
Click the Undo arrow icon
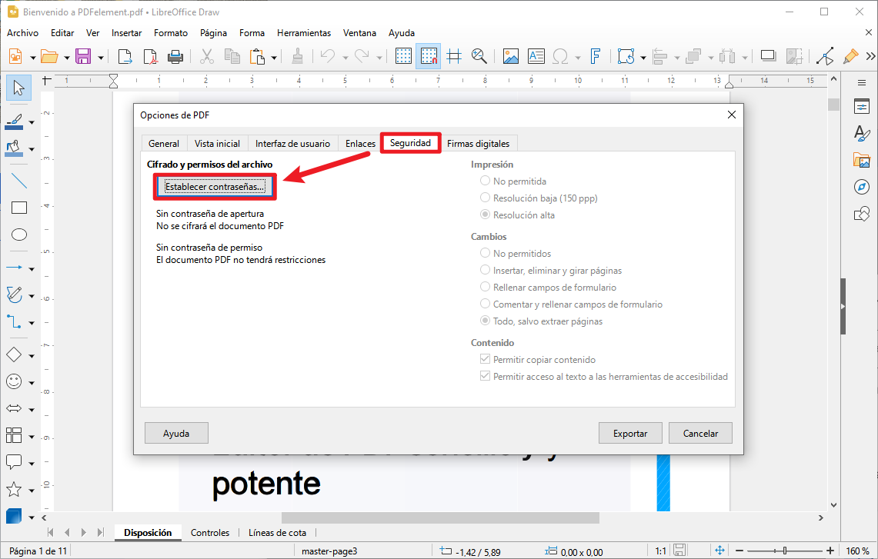(x=328, y=56)
